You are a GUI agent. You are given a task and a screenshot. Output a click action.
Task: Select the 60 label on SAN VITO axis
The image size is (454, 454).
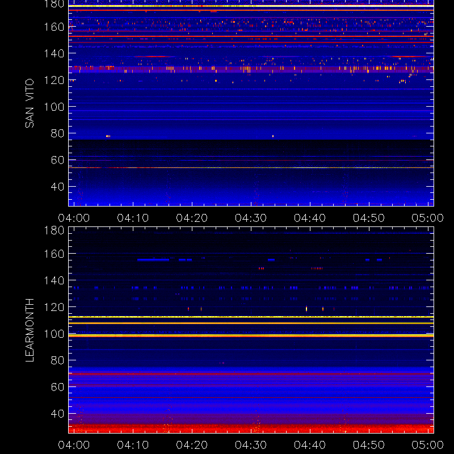tap(57, 160)
